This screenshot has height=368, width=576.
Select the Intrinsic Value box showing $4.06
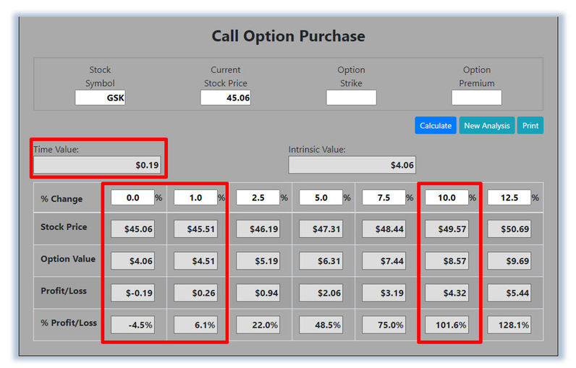click(x=352, y=165)
